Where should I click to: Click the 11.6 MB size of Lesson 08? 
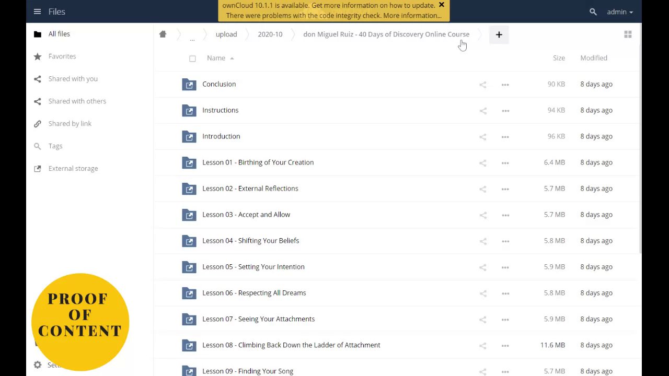552,345
